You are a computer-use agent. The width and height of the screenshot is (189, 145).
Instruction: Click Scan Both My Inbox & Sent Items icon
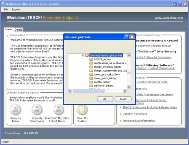click(59, 110)
